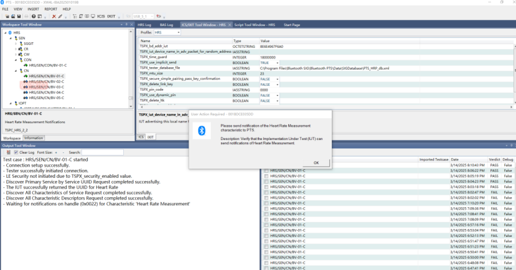Switch to the Information tab in workspace panel
Viewport: 516px width, 270px height.
point(33,138)
